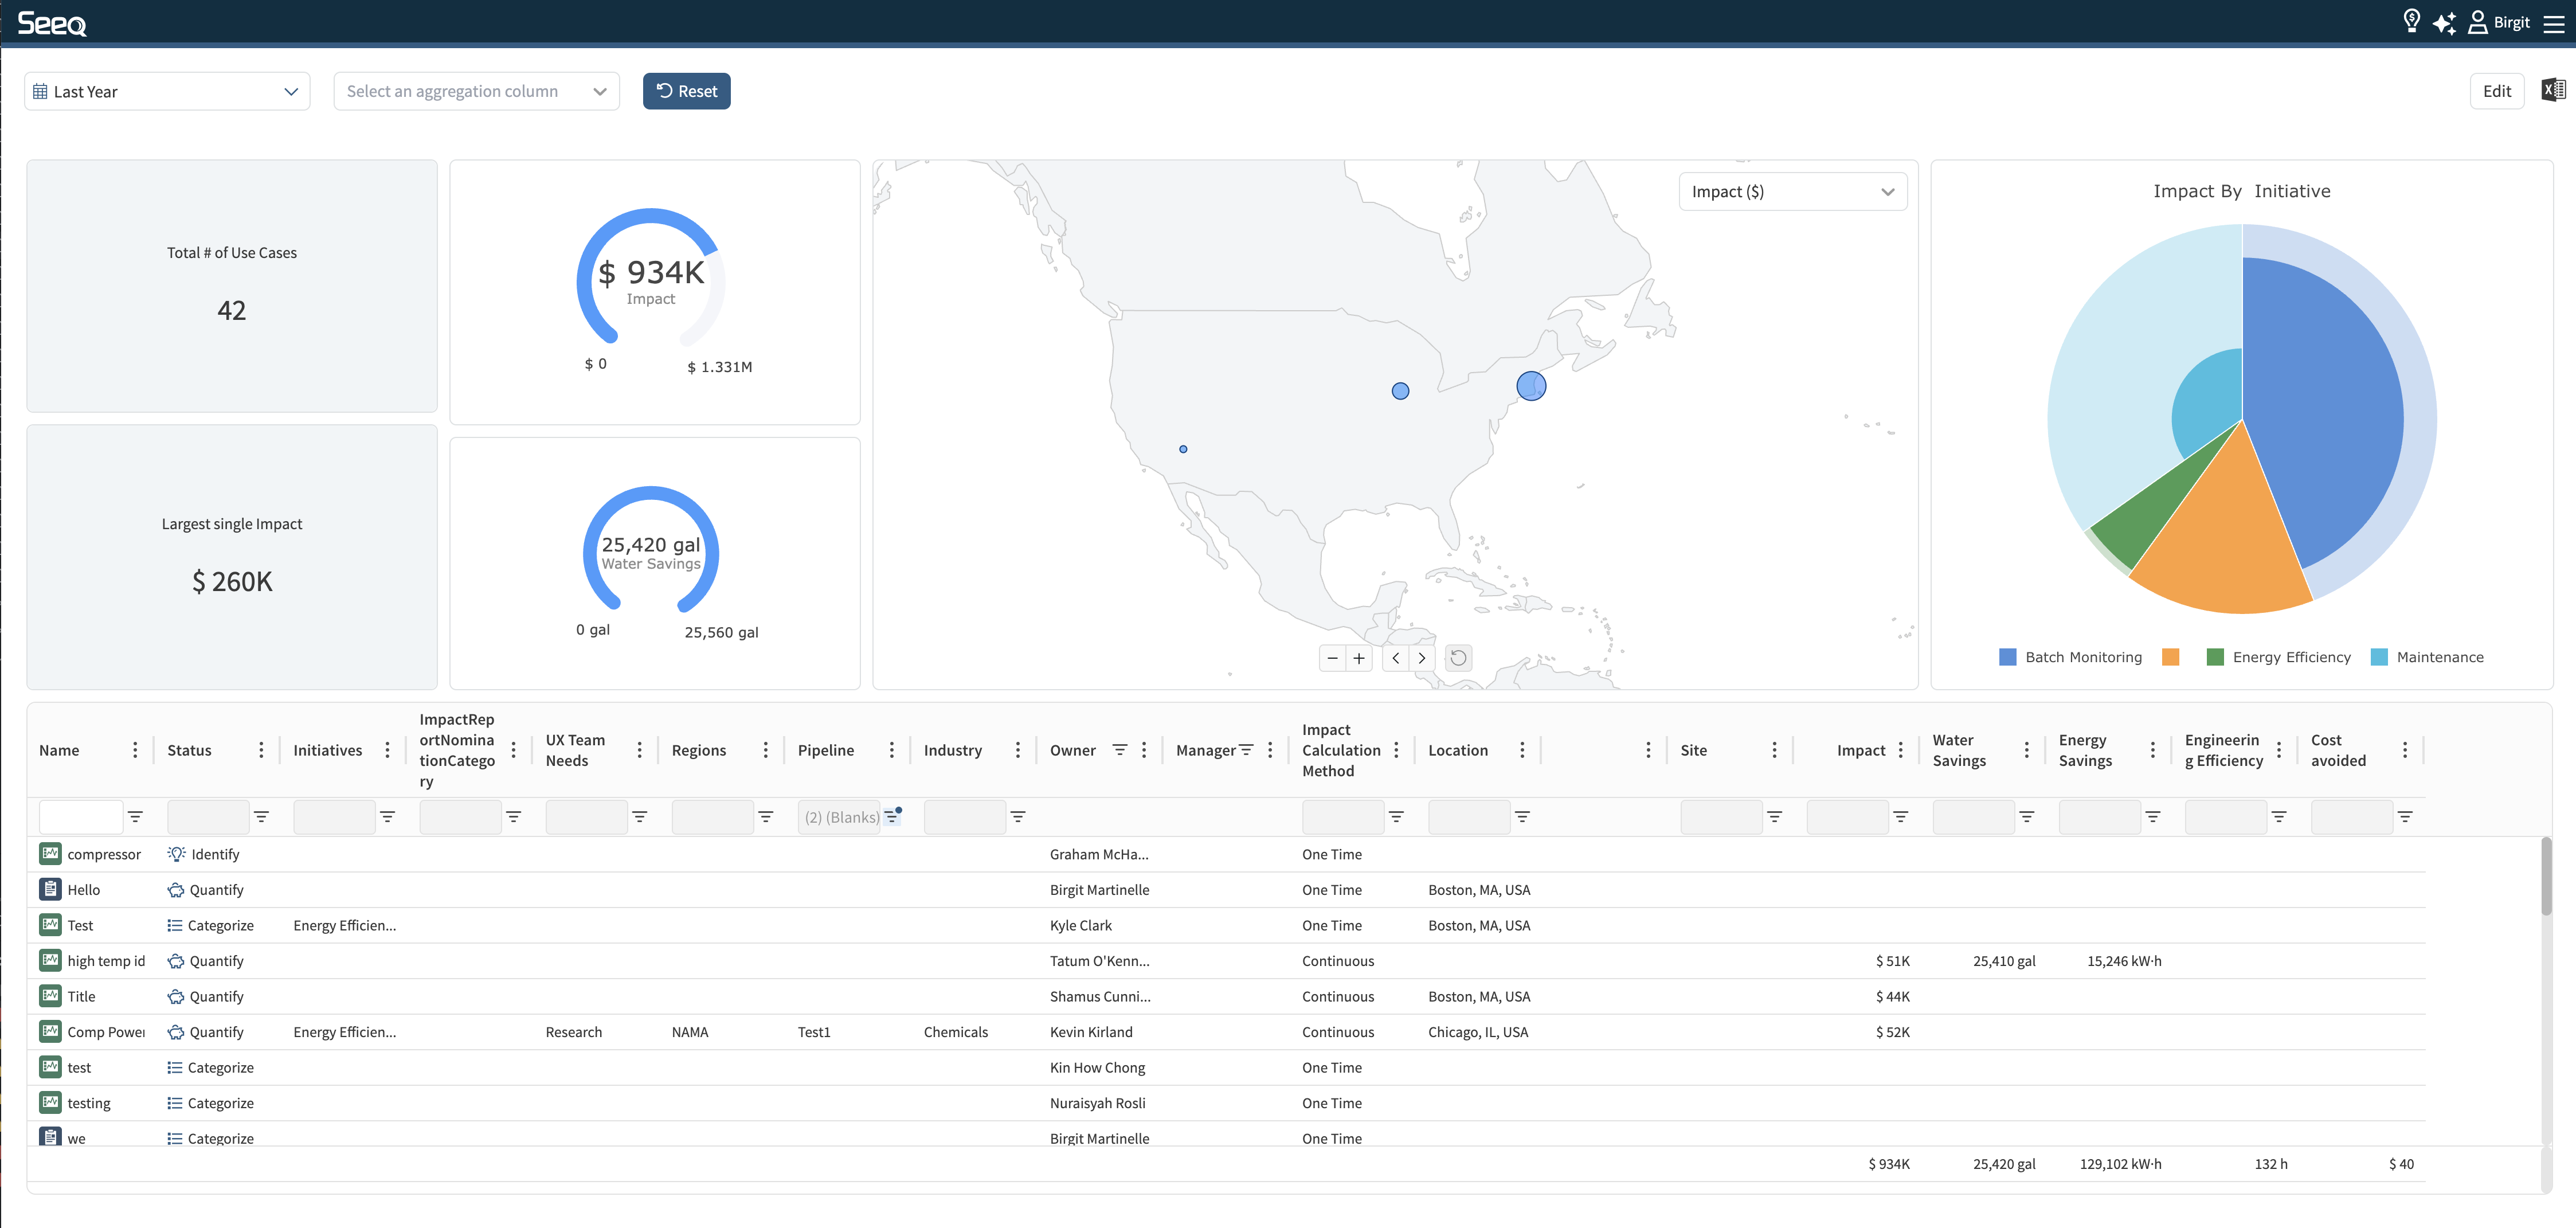Click the Name column filter input

click(80, 817)
